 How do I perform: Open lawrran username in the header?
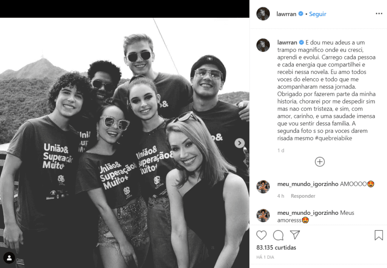pyautogui.click(x=286, y=14)
